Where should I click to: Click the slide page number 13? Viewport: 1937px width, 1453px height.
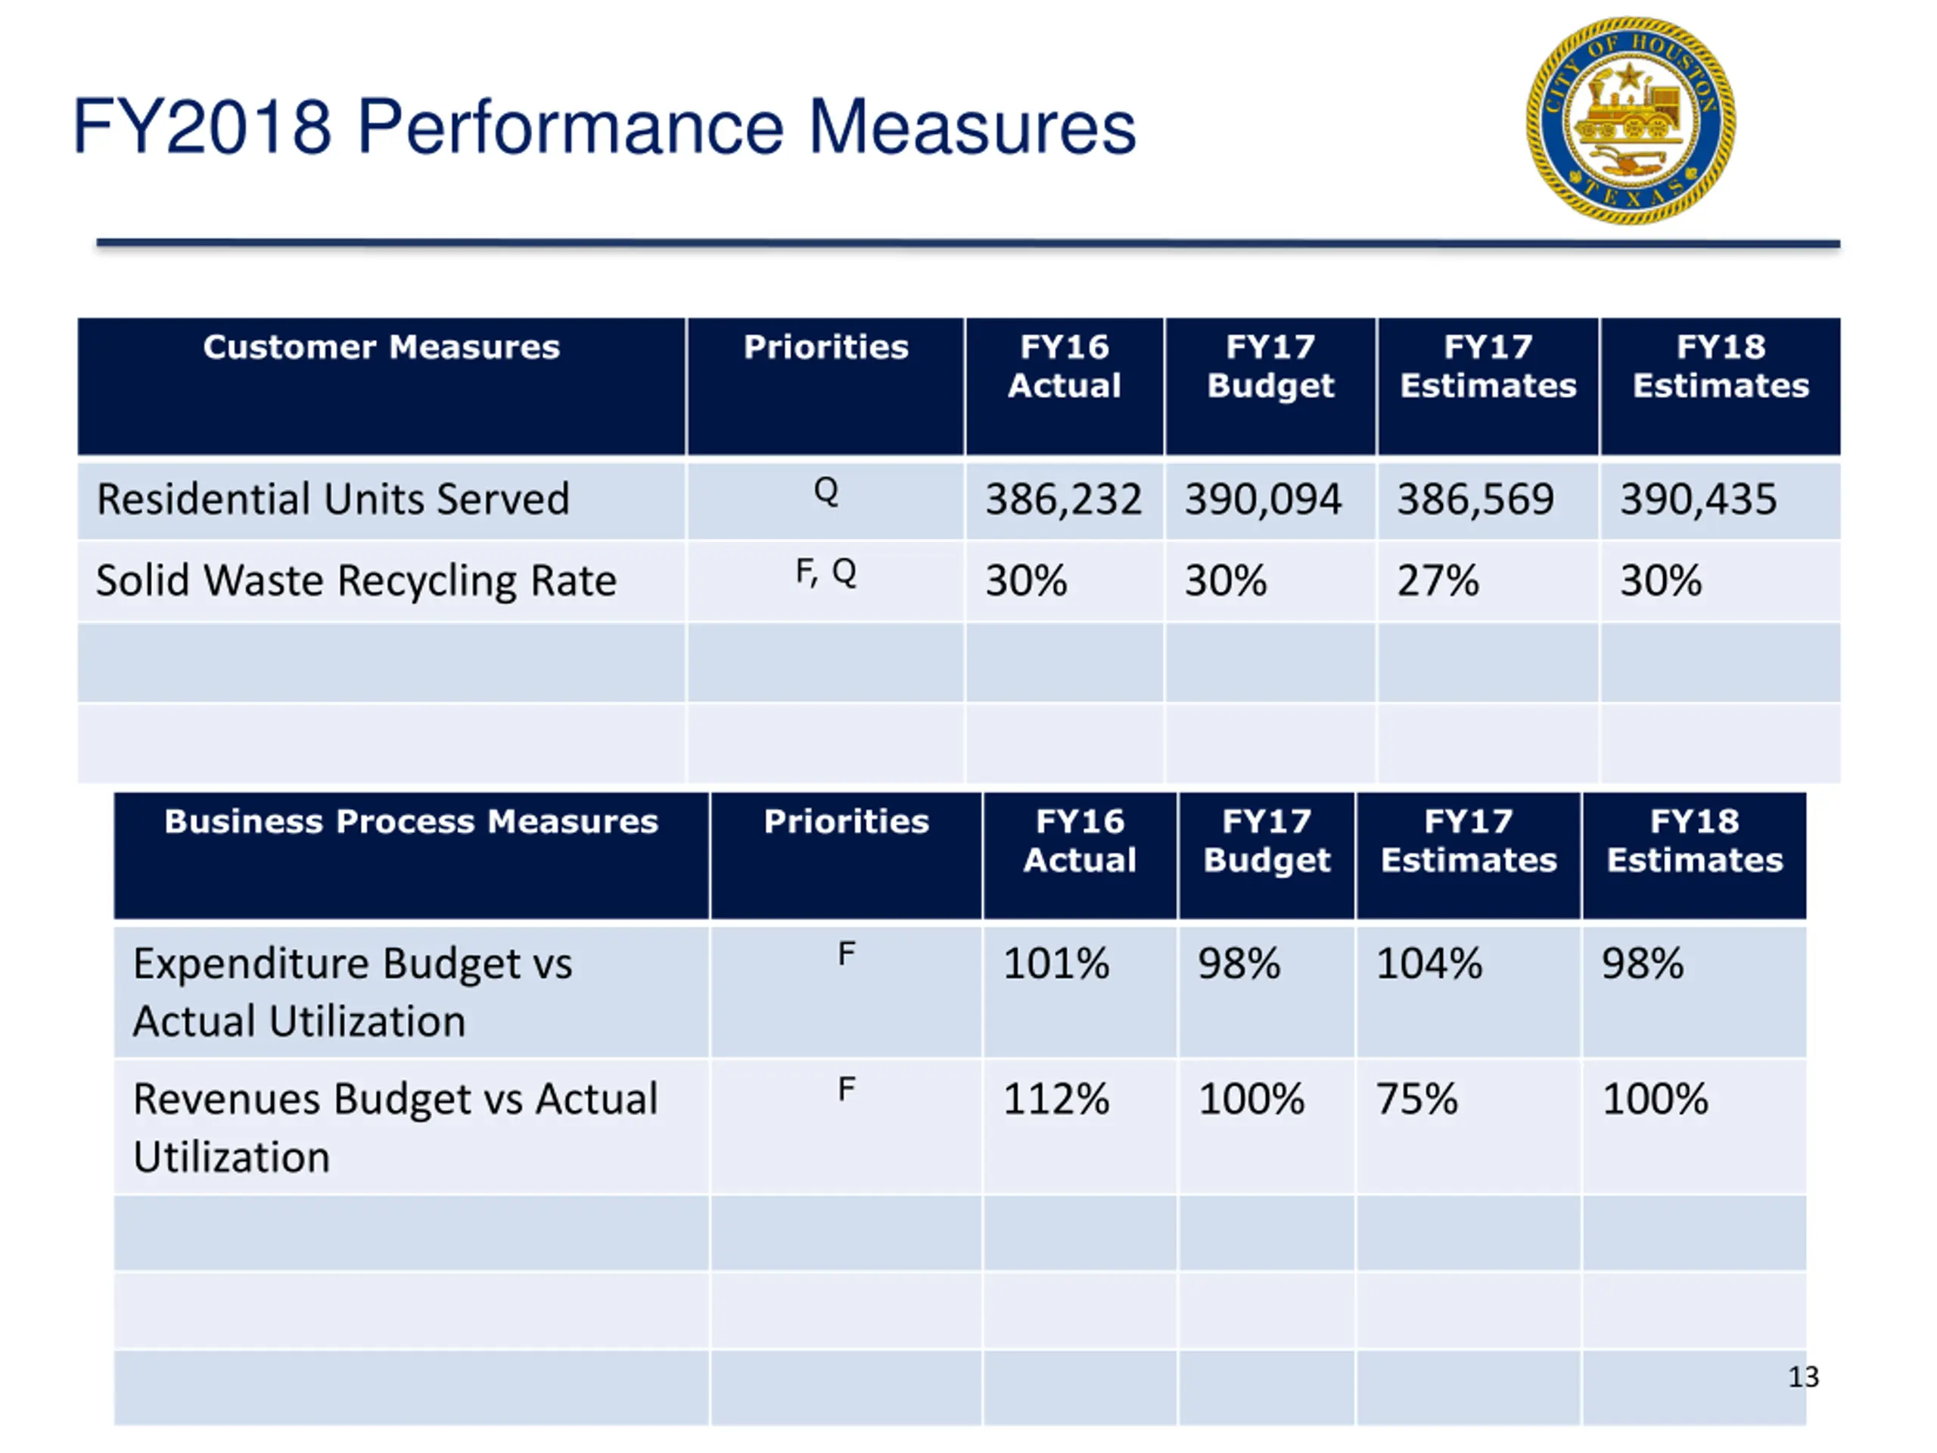point(1803,1377)
